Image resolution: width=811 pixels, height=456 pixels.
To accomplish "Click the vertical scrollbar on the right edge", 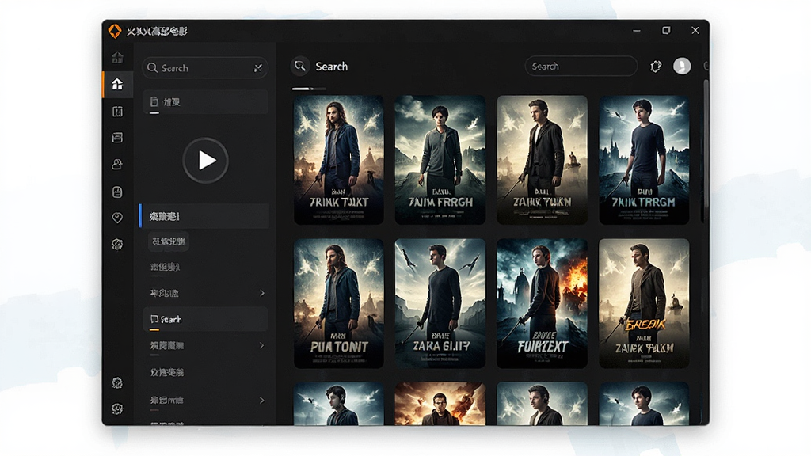I will coord(704,151).
